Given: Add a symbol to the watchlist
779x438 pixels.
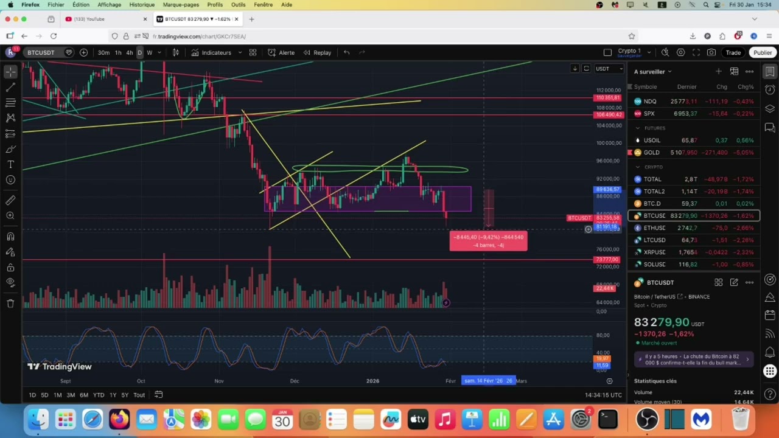Looking at the screenshot, I should click(719, 72).
